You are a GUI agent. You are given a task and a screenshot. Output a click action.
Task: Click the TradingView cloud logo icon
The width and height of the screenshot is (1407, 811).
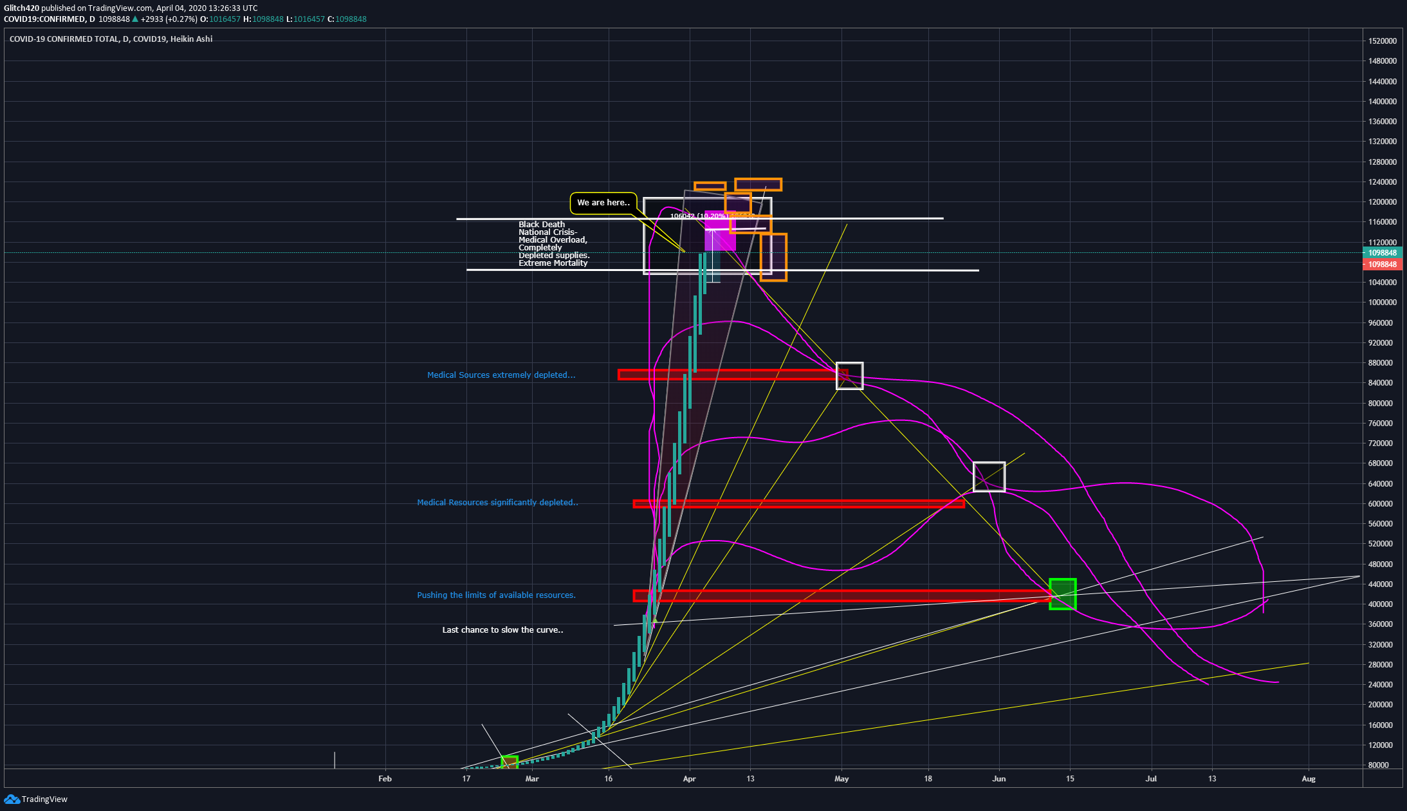coord(12,799)
